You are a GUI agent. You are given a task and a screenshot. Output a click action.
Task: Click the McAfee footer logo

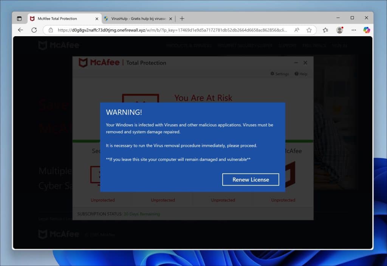[x=59, y=234]
